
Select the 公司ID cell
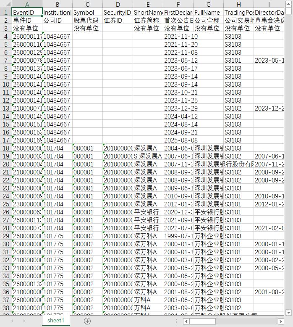pos(57,20)
